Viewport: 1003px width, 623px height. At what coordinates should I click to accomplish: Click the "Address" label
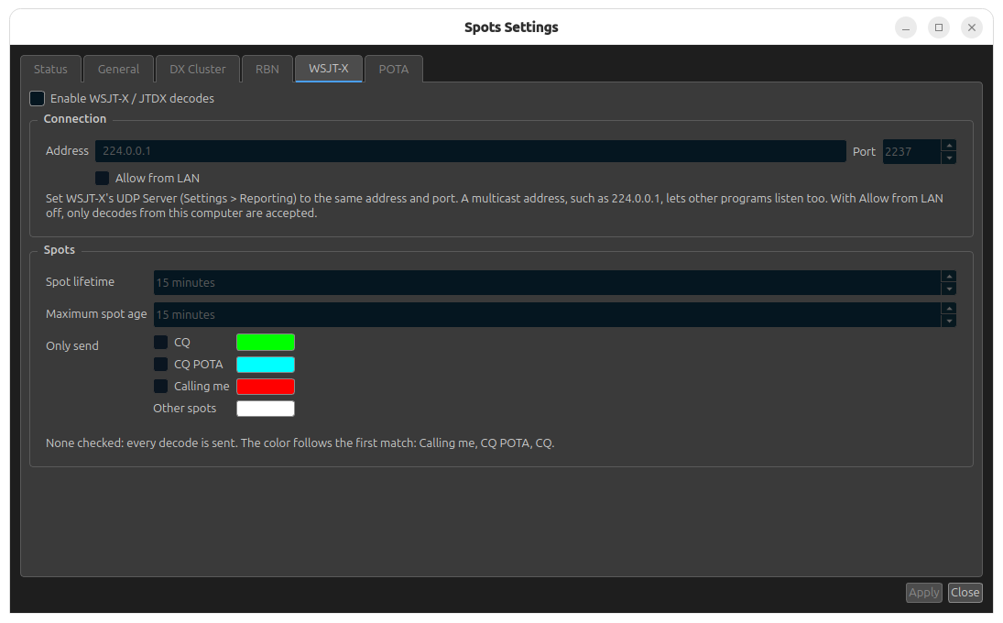[67, 150]
